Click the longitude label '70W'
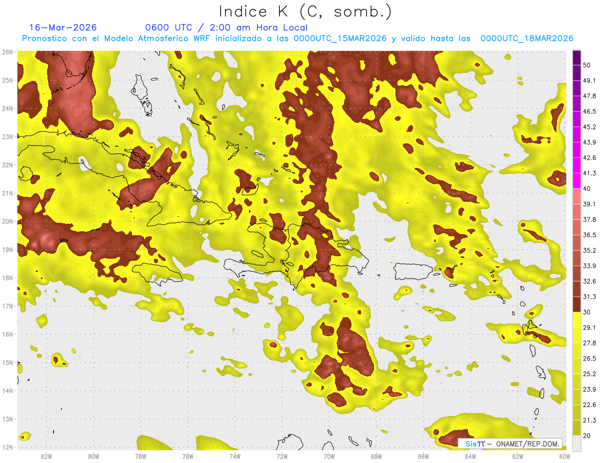 click(x=329, y=456)
